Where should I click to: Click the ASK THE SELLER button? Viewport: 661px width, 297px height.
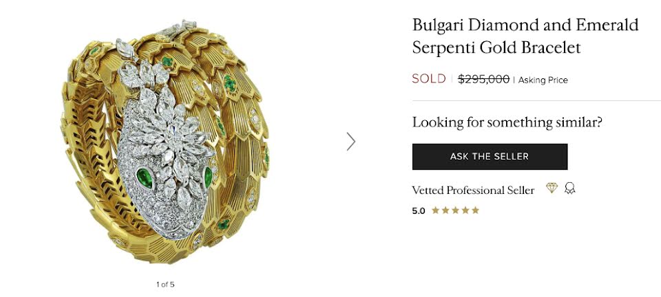click(x=490, y=157)
